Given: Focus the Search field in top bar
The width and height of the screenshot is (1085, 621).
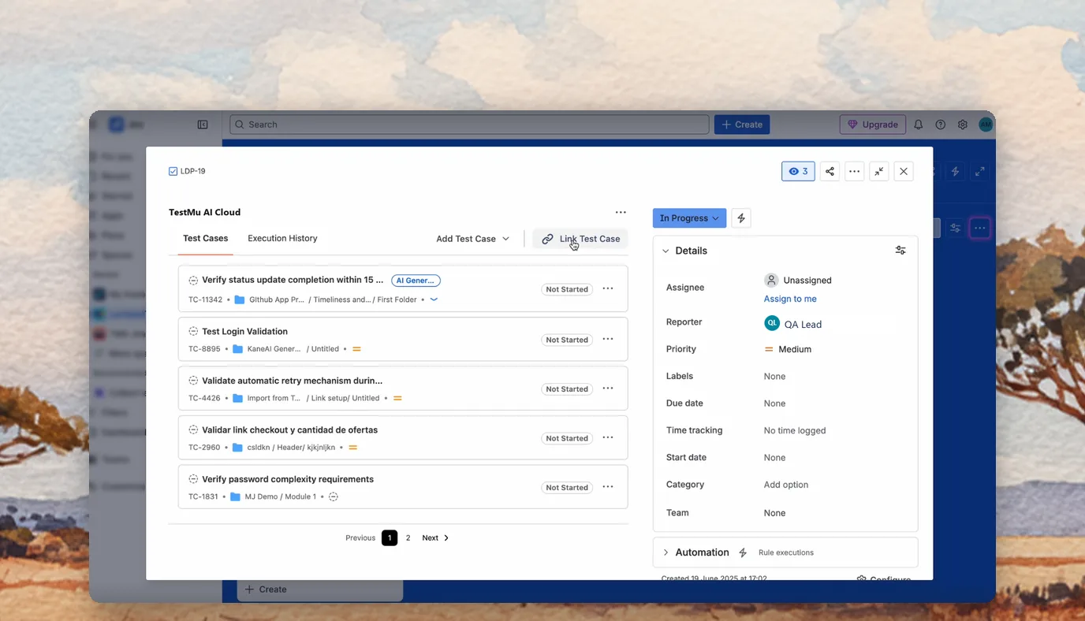Looking at the screenshot, I should pos(469,125).
